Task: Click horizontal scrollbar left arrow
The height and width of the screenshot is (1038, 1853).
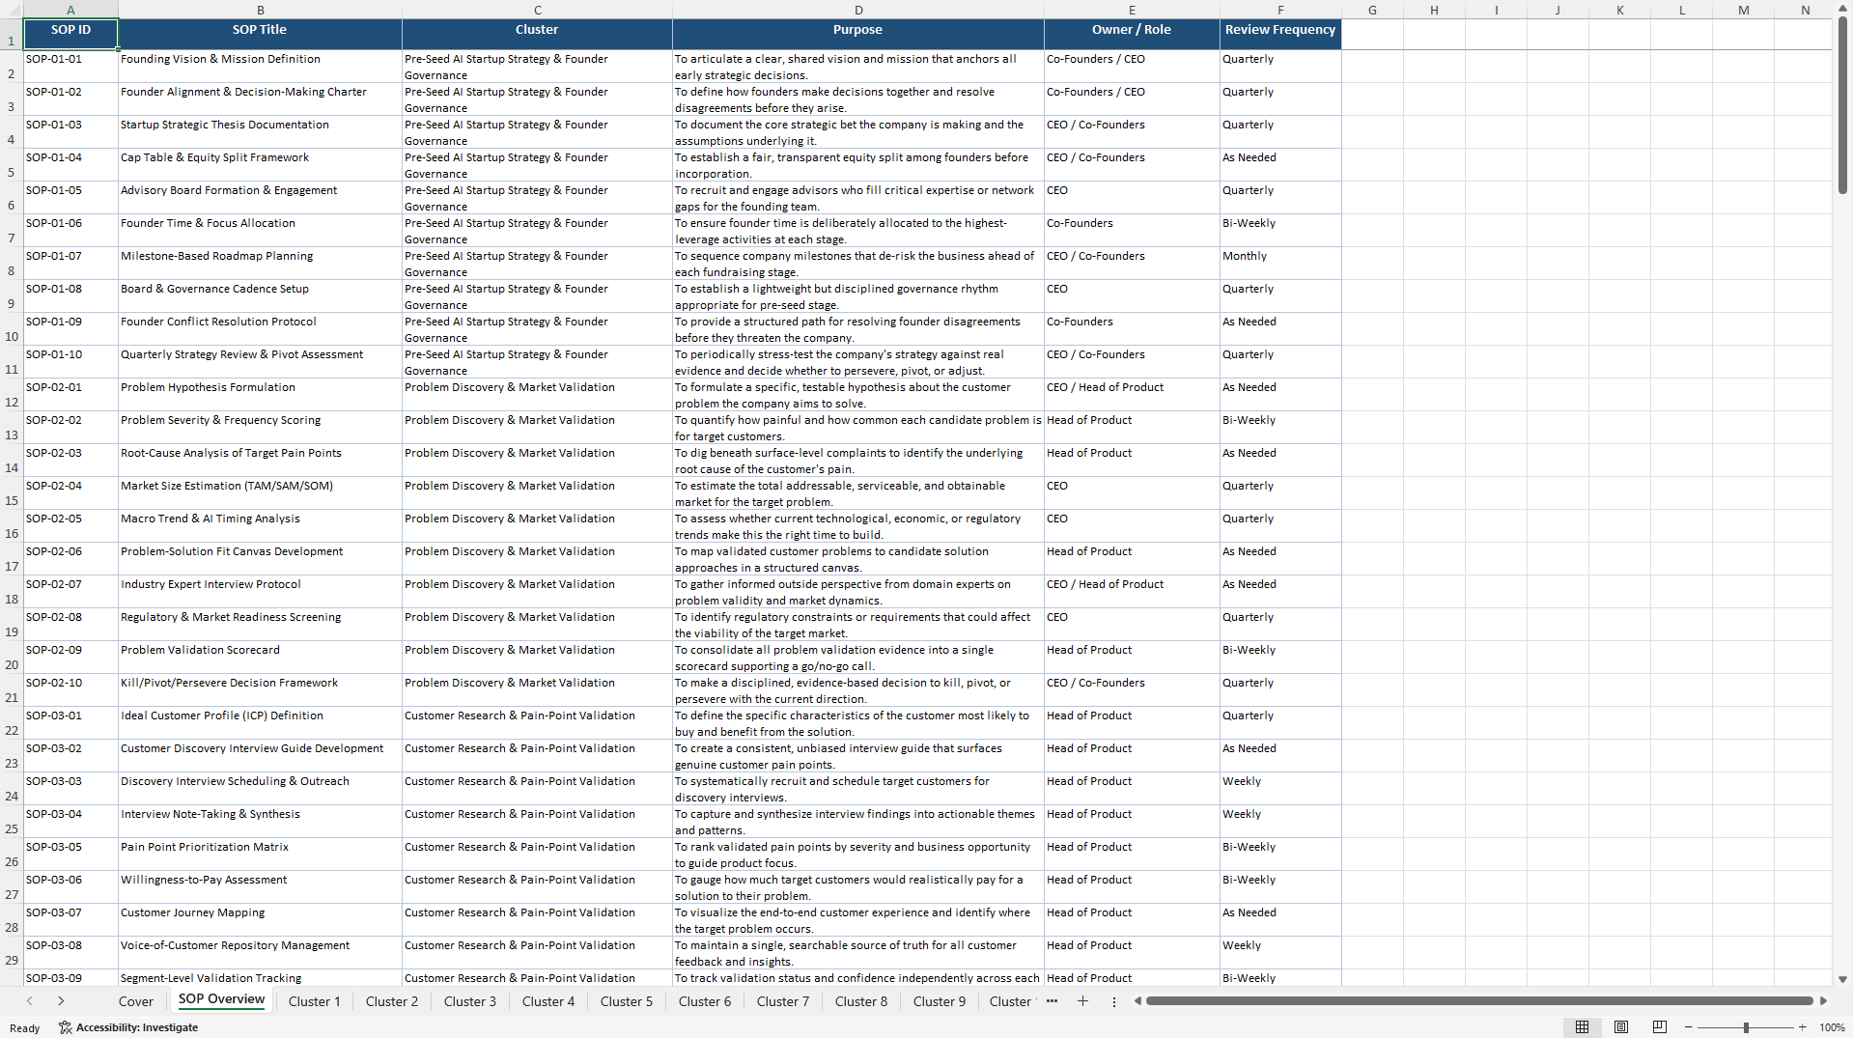Action: pos(1137,1001)
